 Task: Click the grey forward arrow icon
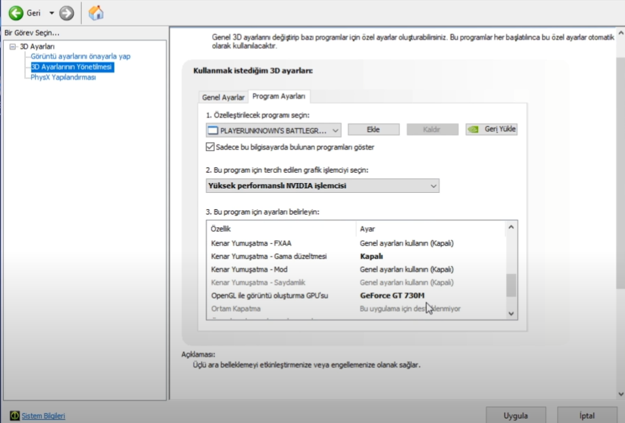[x=67, y=13]
